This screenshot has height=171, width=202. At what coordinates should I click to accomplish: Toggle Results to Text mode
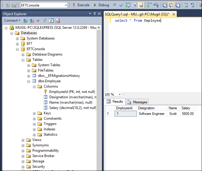[x=164, y=5]
